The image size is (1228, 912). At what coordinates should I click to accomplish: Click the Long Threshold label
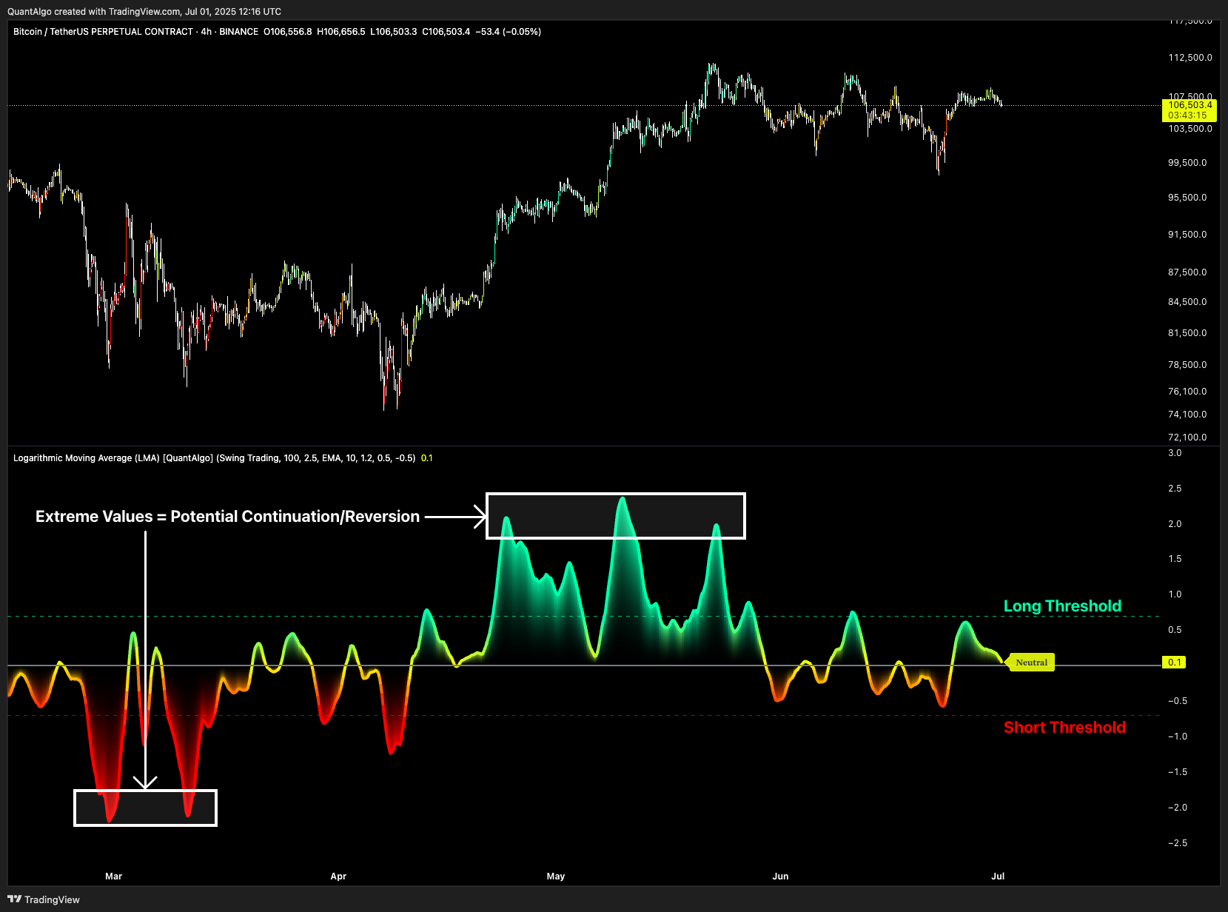point(1062,606)
